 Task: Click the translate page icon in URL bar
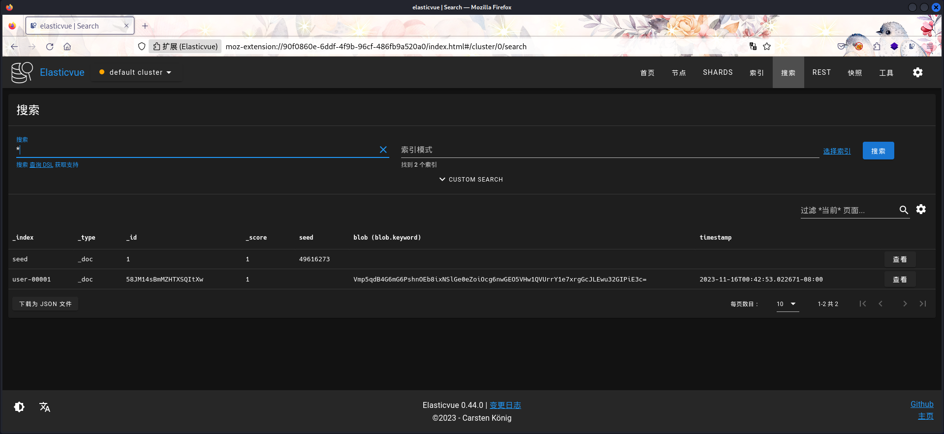click(753, 46)
